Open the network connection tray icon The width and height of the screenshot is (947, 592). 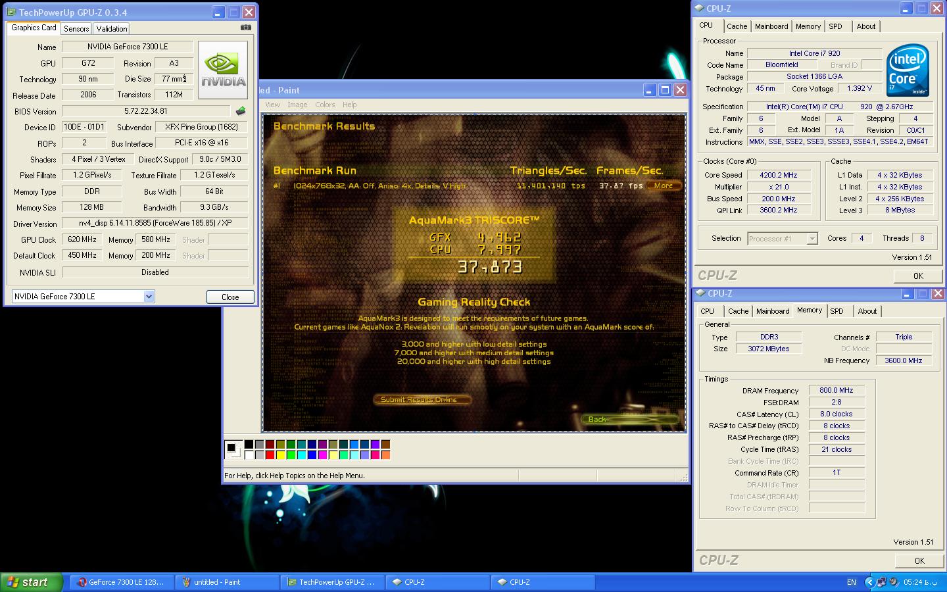point(881,582)
